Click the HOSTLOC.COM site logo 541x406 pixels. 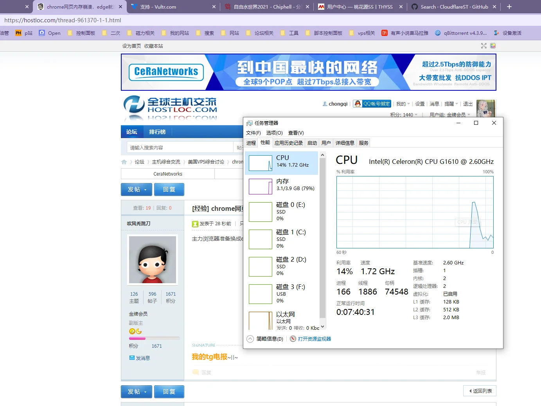(170, 109)
